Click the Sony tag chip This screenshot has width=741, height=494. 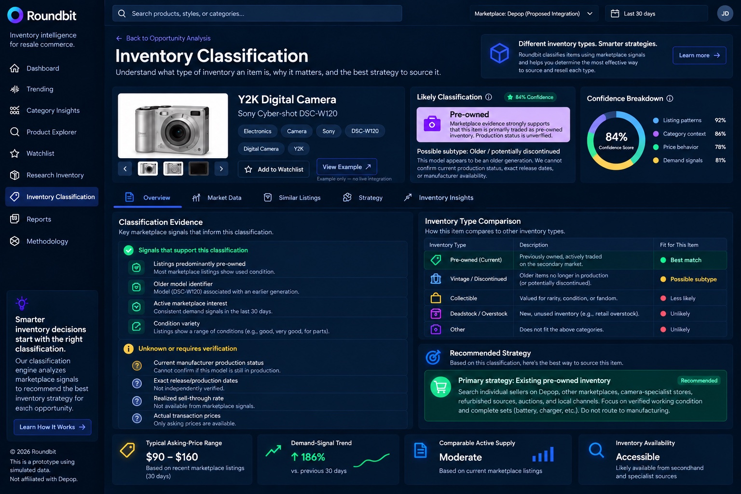tap(329, 131)
